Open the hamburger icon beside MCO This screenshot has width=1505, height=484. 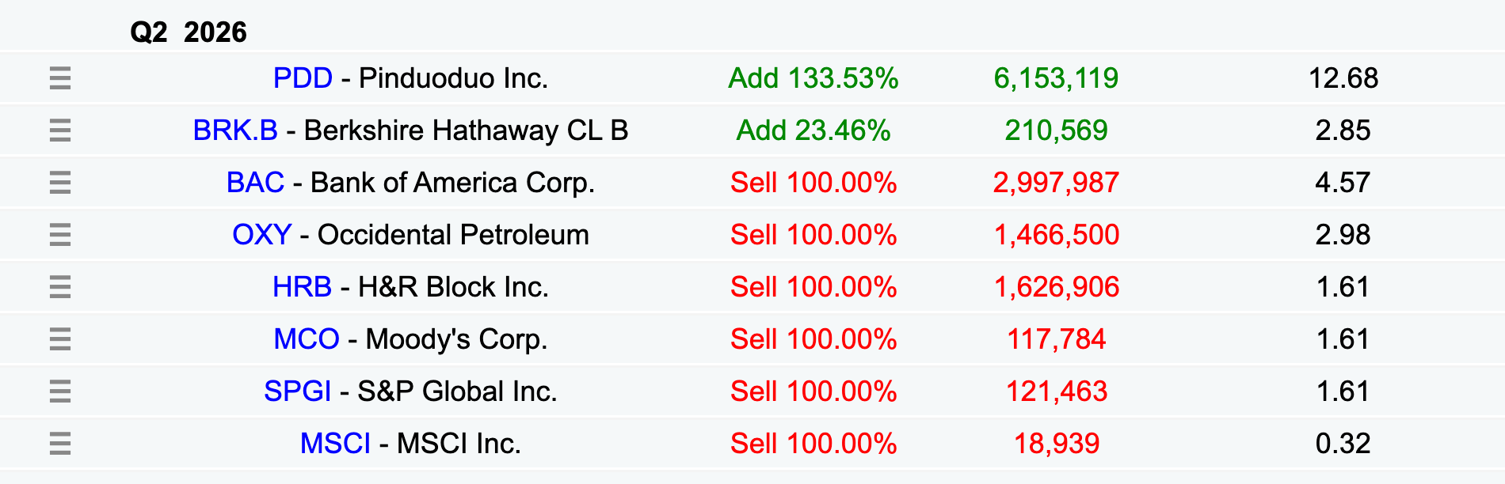point(60,339)
